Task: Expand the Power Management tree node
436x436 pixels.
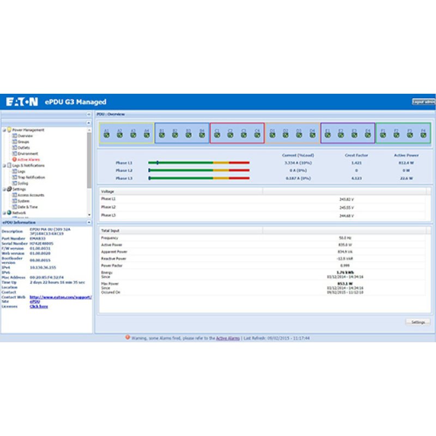Action: pyautogui.click(x=4, y=130)
